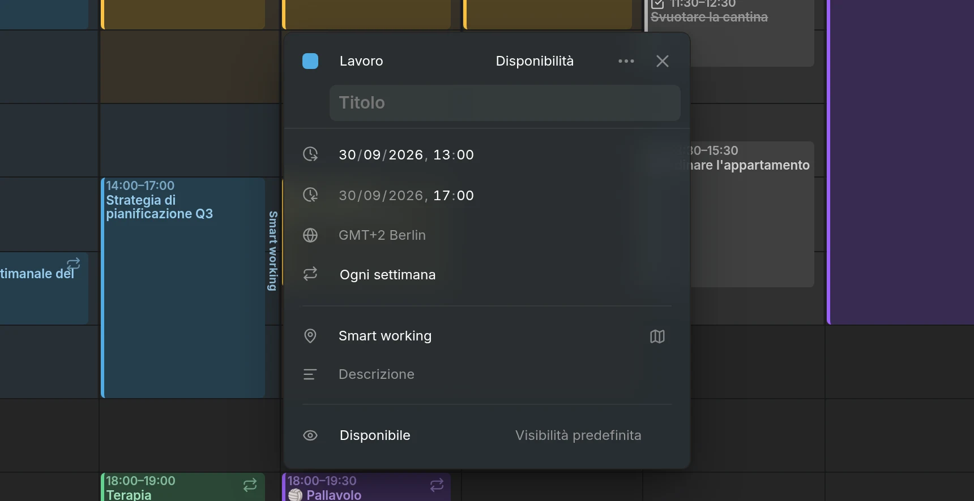Edit start date 30/09/2026, 13:00
This screenshot has height=501, width=974.
[406, 155]
